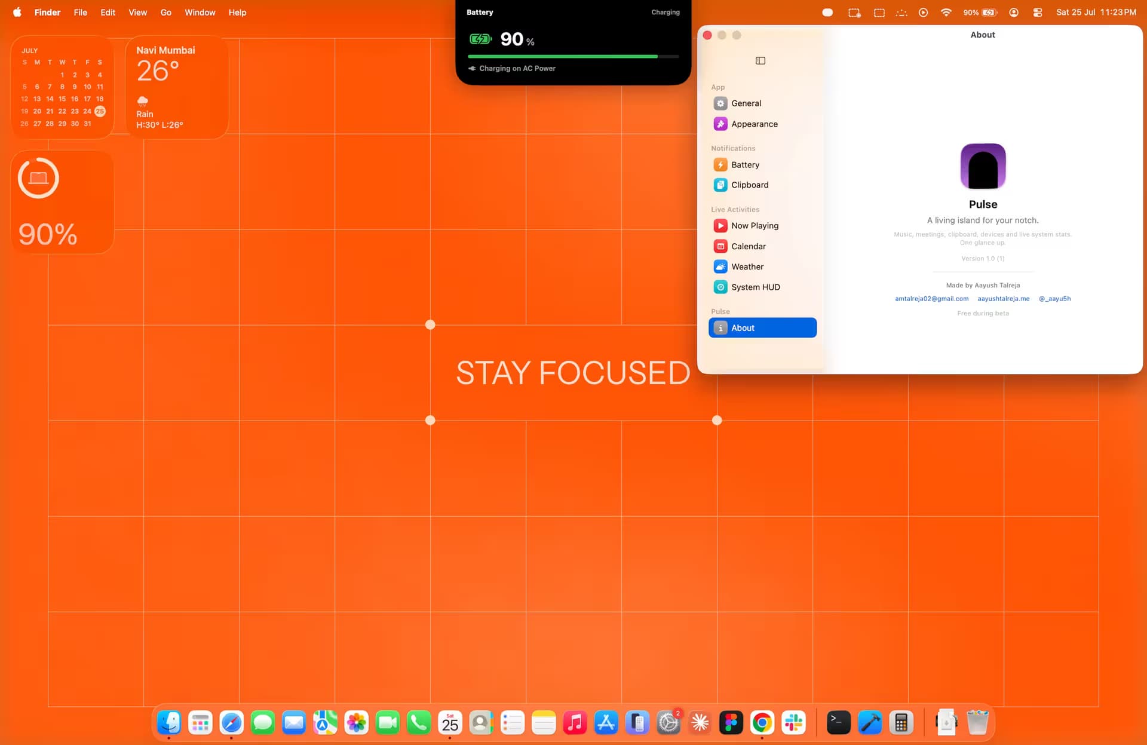
Task: Open Finder from the Dock
Action: click(x=169, y=723)
